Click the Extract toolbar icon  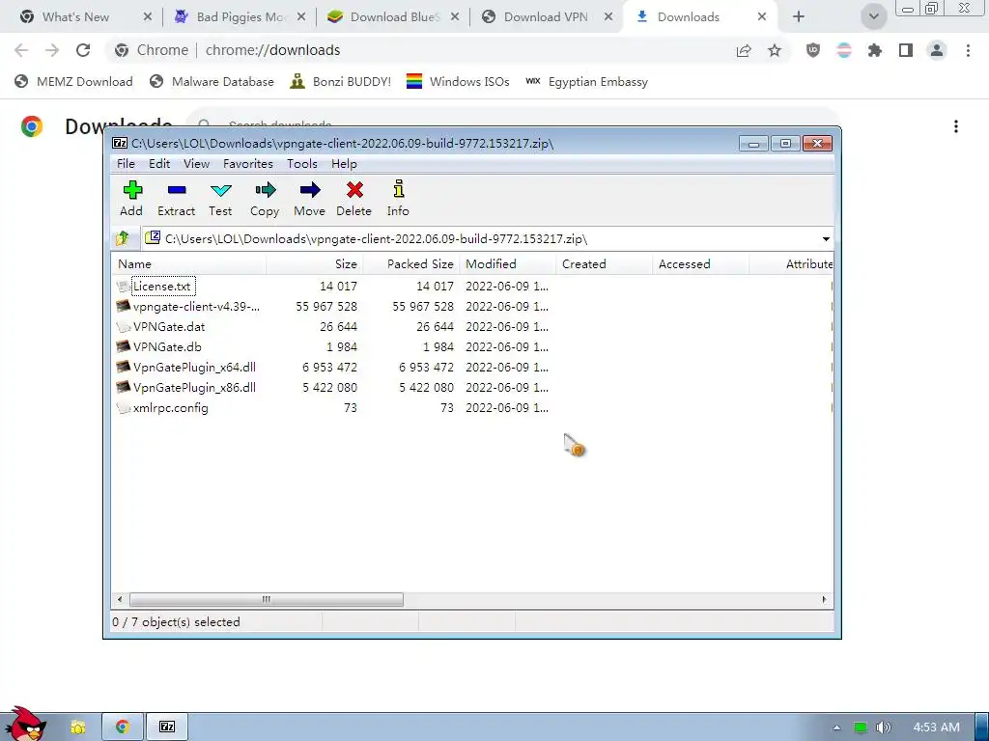click(176, 199)
